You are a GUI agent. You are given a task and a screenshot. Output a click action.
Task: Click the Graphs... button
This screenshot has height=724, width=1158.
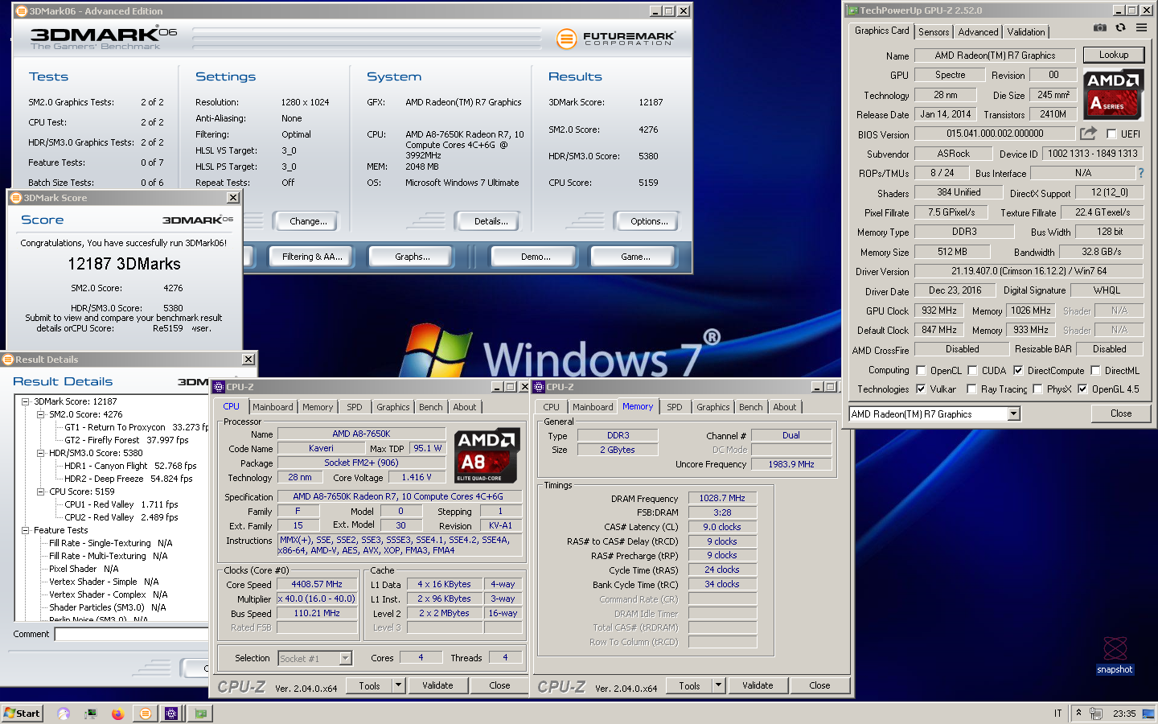tap(412, 257)
